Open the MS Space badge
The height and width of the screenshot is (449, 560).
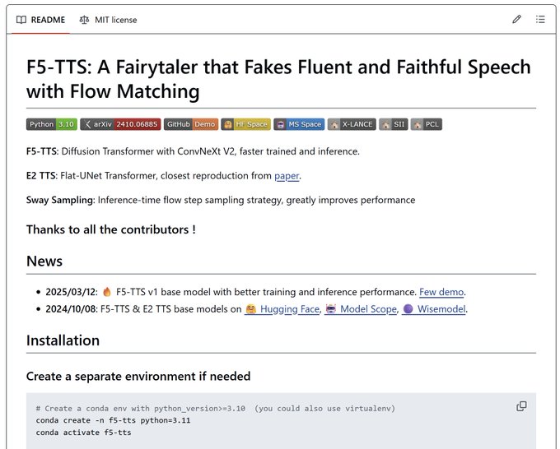pyautogui.click(x=299, y=124)
